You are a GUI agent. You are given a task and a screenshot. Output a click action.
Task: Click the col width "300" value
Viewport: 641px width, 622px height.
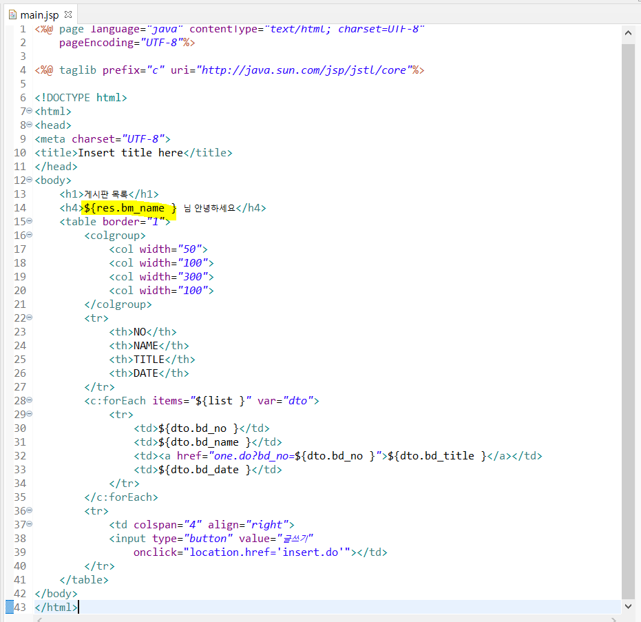coord(193,277)
